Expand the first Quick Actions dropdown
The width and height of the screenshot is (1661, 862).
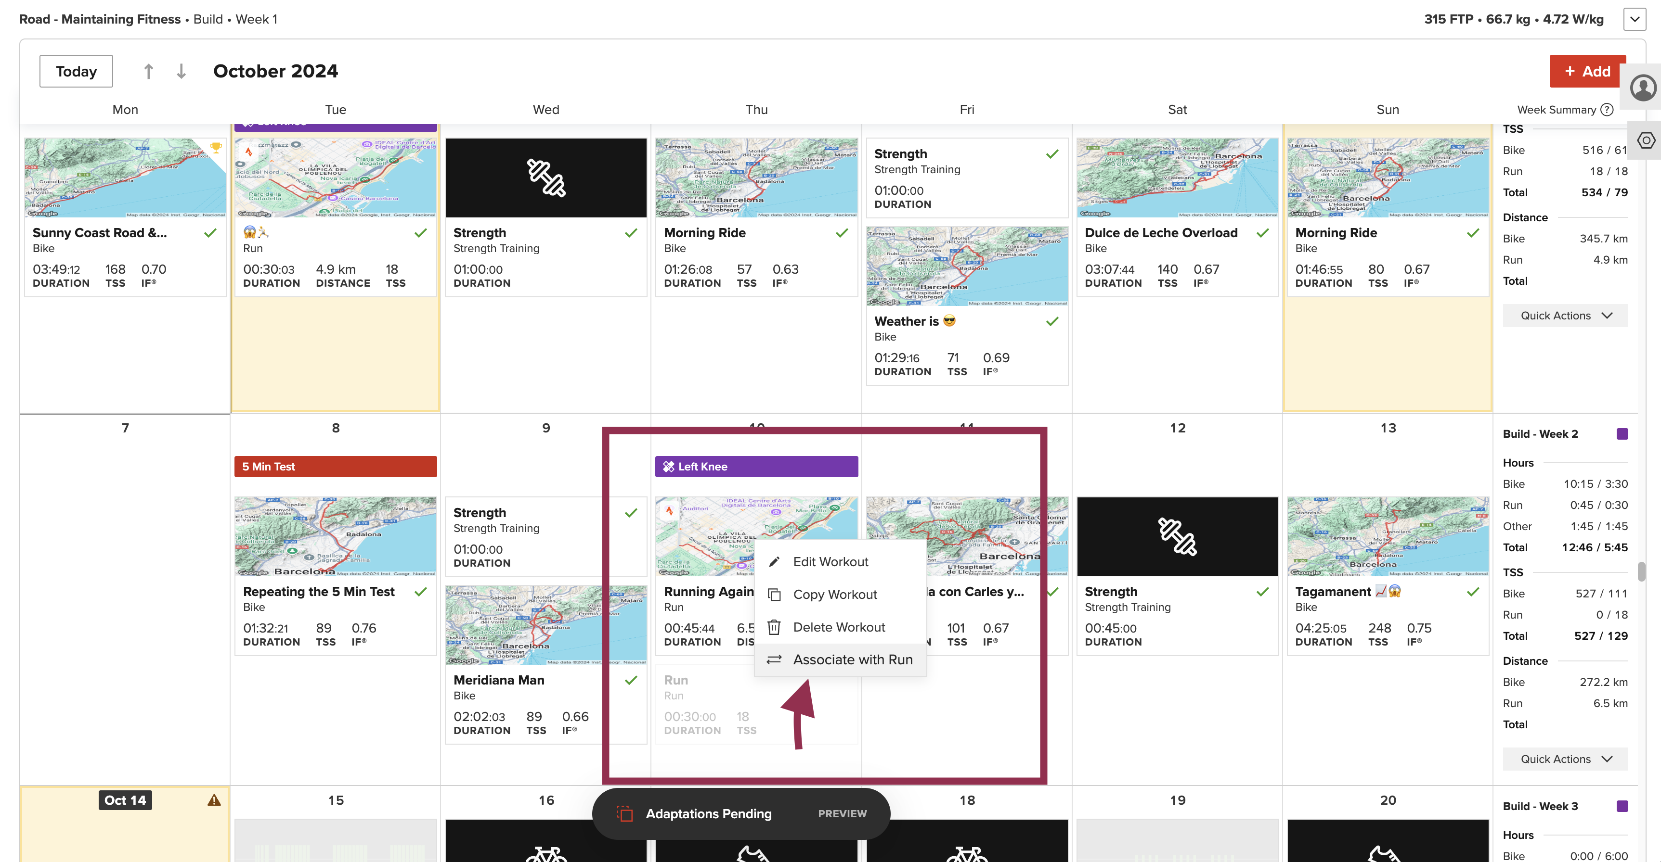pos(1565,316)
